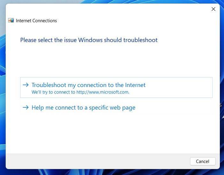The height and width of the screenshot is (175, 224).
Task: Click the arrow beside Help me connect
Action: click(26, 107)
